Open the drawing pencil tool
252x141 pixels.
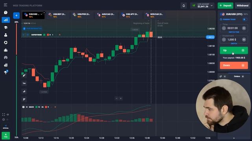(24, 76)
